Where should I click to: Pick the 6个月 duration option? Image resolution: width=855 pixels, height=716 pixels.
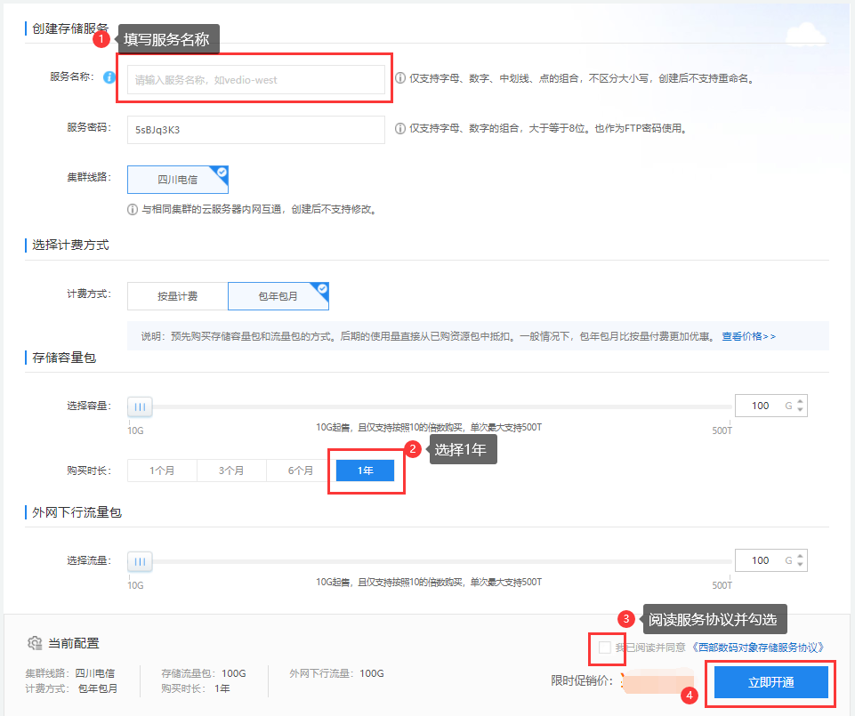click(301, 471)
